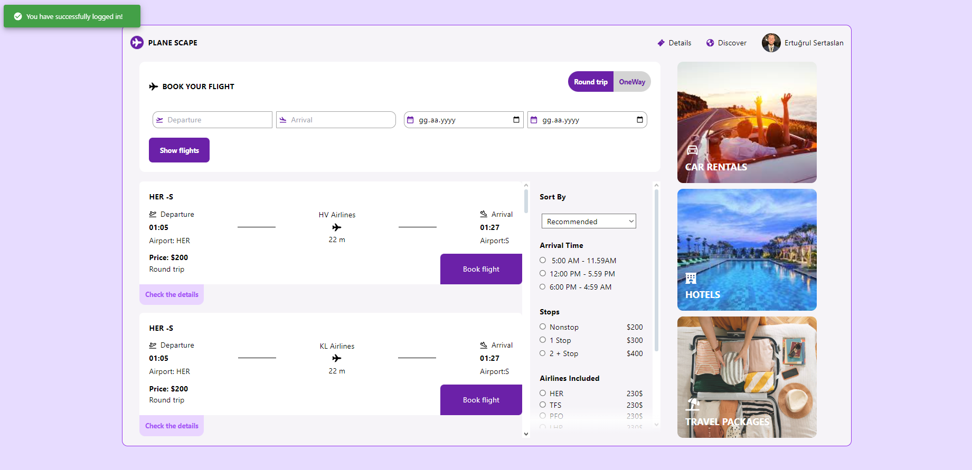Click the flight list scrollbar thumb

click(526, 201)
